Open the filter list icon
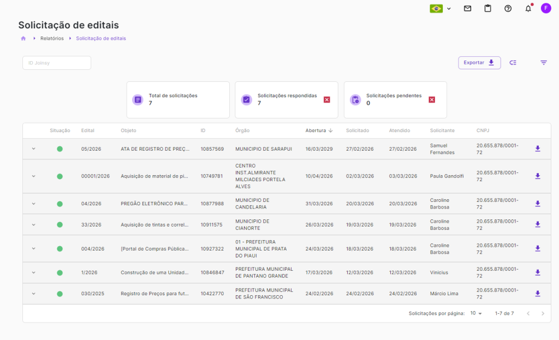Image resolution: width=559 pixels, height=340 pixels. point(544,63)
